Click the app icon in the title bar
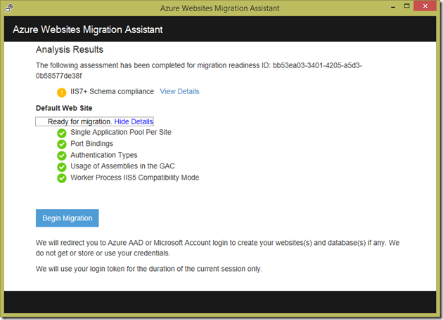The width and height of the screenshot is (443, 320). click(x=9, y=8)
